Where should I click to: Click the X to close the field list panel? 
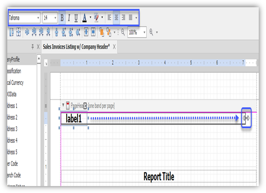(38, 47)
